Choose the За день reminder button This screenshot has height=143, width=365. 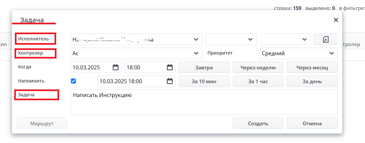(312, 81)
